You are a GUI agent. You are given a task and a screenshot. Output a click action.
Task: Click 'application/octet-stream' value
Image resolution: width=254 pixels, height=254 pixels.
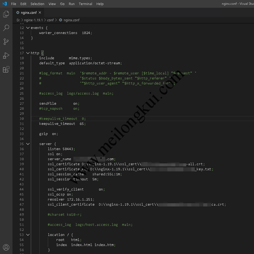click(94, 63)
